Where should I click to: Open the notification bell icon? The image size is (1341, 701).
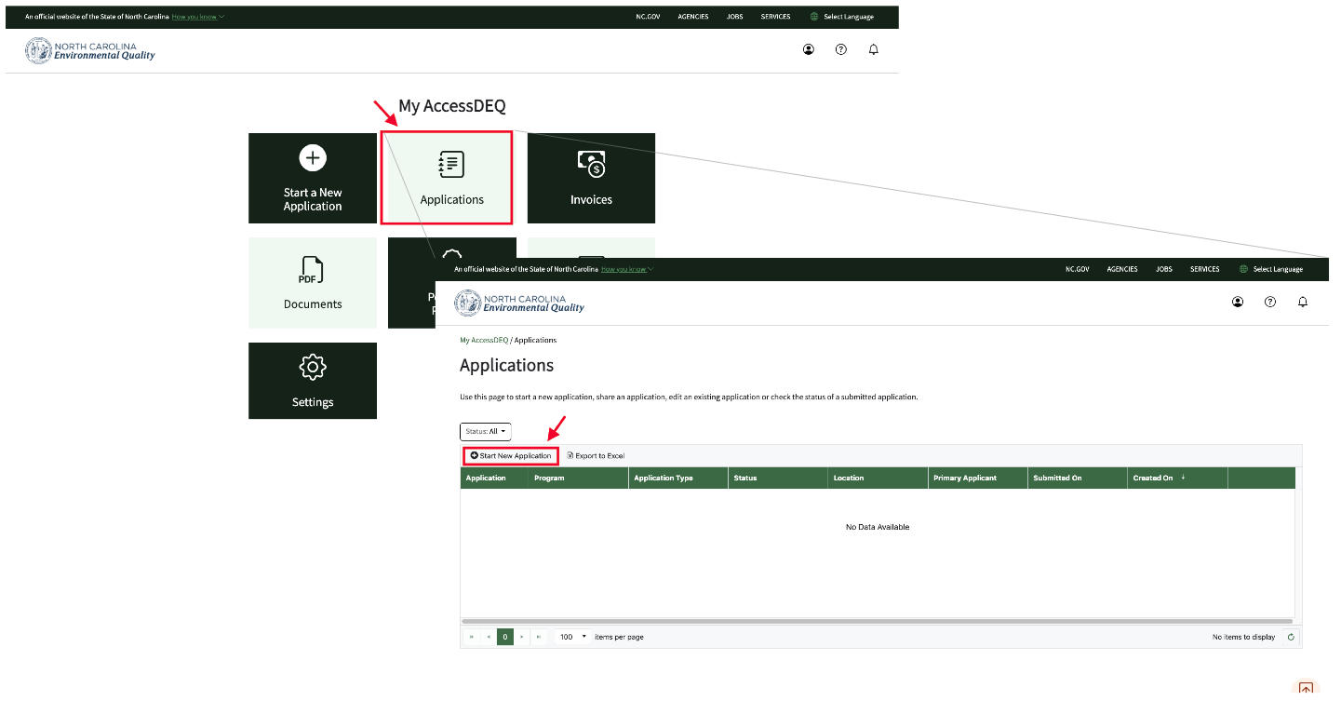873,48
